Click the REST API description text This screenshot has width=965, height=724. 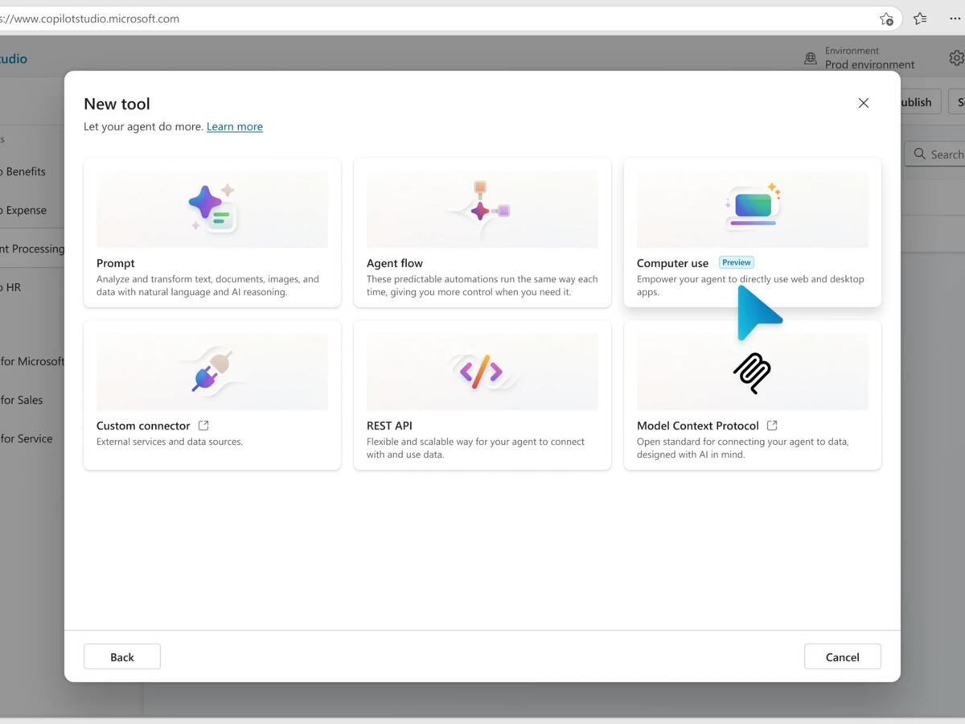475,448
